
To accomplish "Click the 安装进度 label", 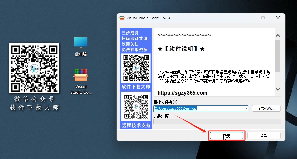I will pyautogui.click(x=161, y=116).
